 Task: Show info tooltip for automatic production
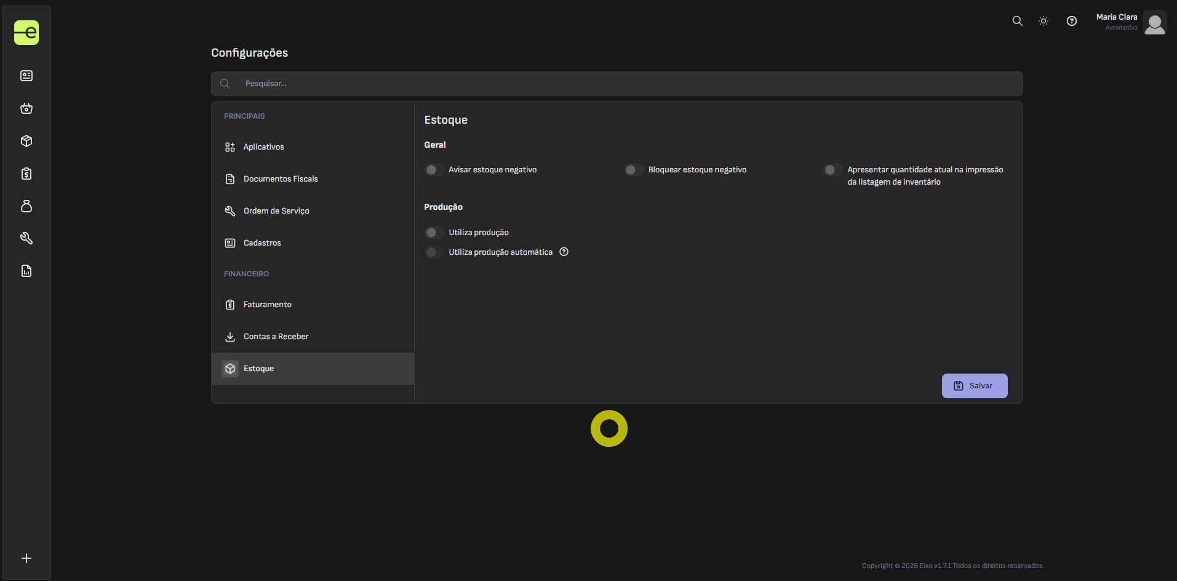coord(564,252)
